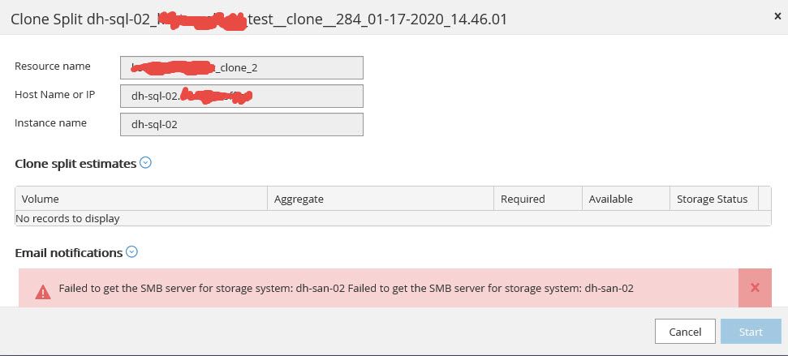Click the Clone split estimates heading

75,164
